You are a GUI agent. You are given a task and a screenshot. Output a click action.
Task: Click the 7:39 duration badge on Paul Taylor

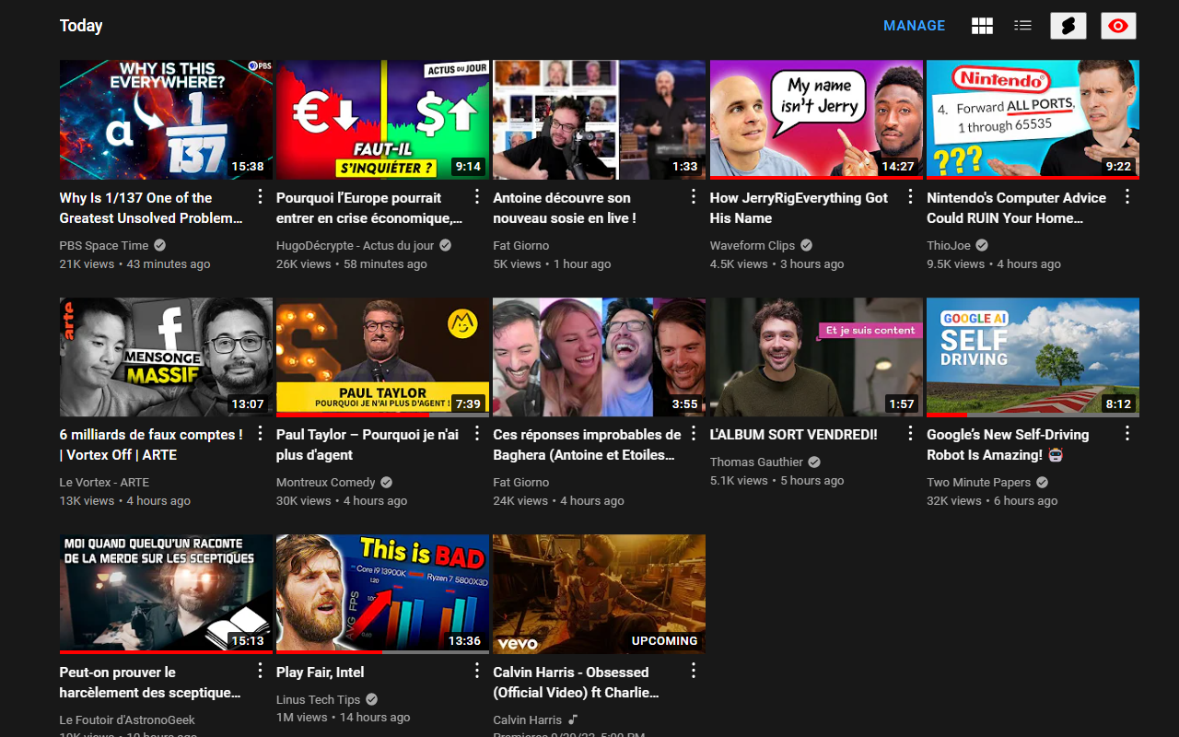click(468, 404)
